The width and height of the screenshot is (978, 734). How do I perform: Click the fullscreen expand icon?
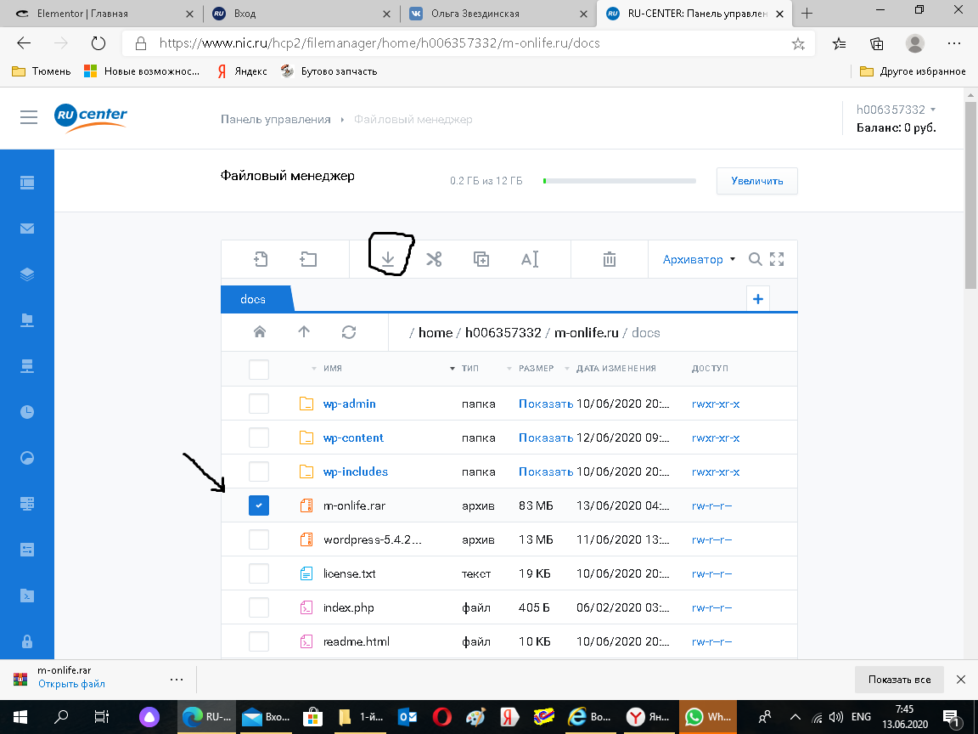(x=777, y=259)
